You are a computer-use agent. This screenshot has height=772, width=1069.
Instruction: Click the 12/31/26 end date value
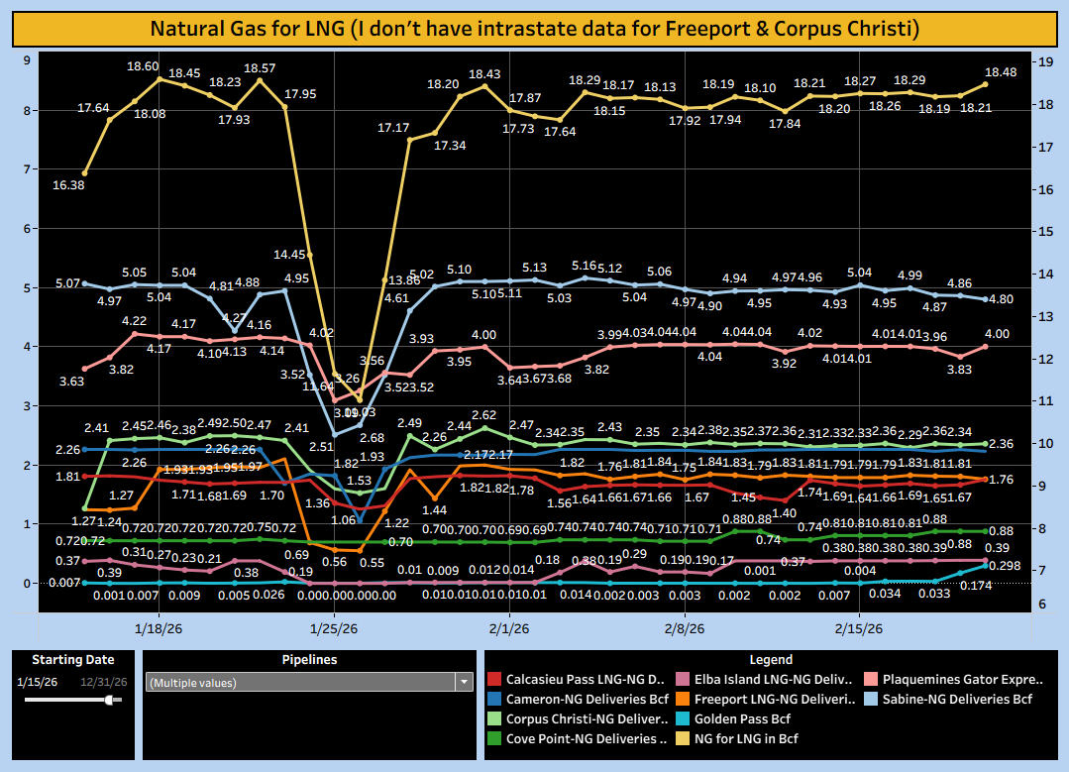click(x=104, y=682)
